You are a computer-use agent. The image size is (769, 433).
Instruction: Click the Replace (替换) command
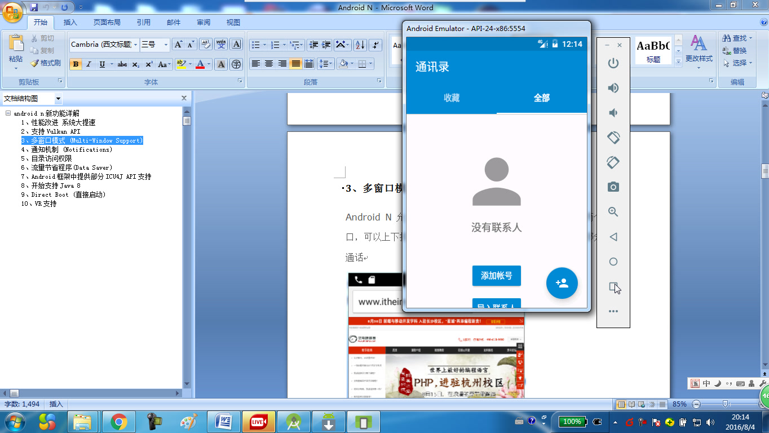(x=735, y=51)
